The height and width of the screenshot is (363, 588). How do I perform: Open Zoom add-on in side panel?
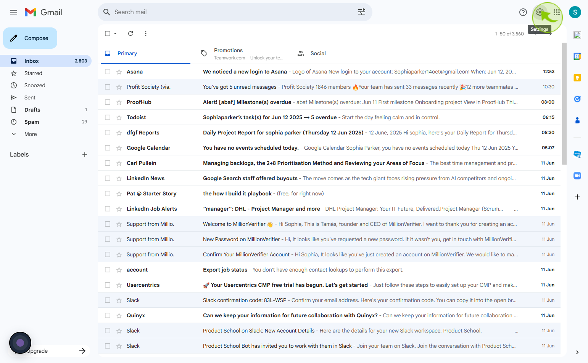coord(577,176)
